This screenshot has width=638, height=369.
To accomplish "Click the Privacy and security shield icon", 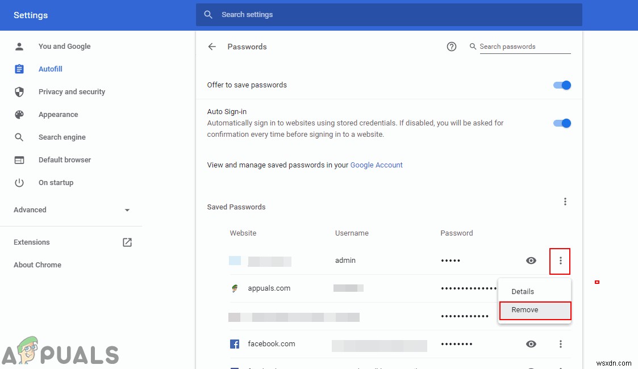I will pos(20,91).
